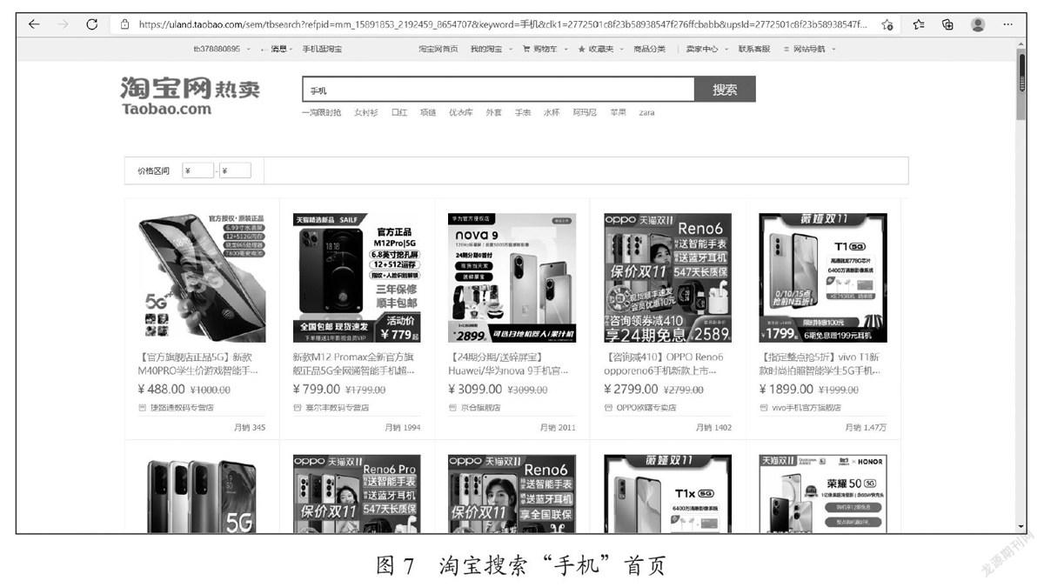The image size is (1044, 587).
Task: Visit the 京合旗舰店 shop link
Action: 480,407
